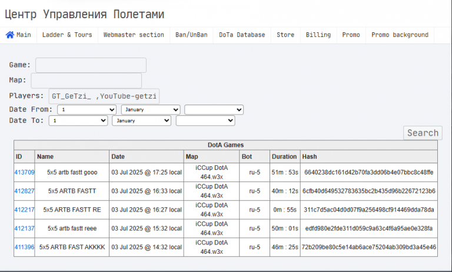Click date '03 Jul 2025 @ 16:33 local'

pyautogui.click(x=147, y=191)
